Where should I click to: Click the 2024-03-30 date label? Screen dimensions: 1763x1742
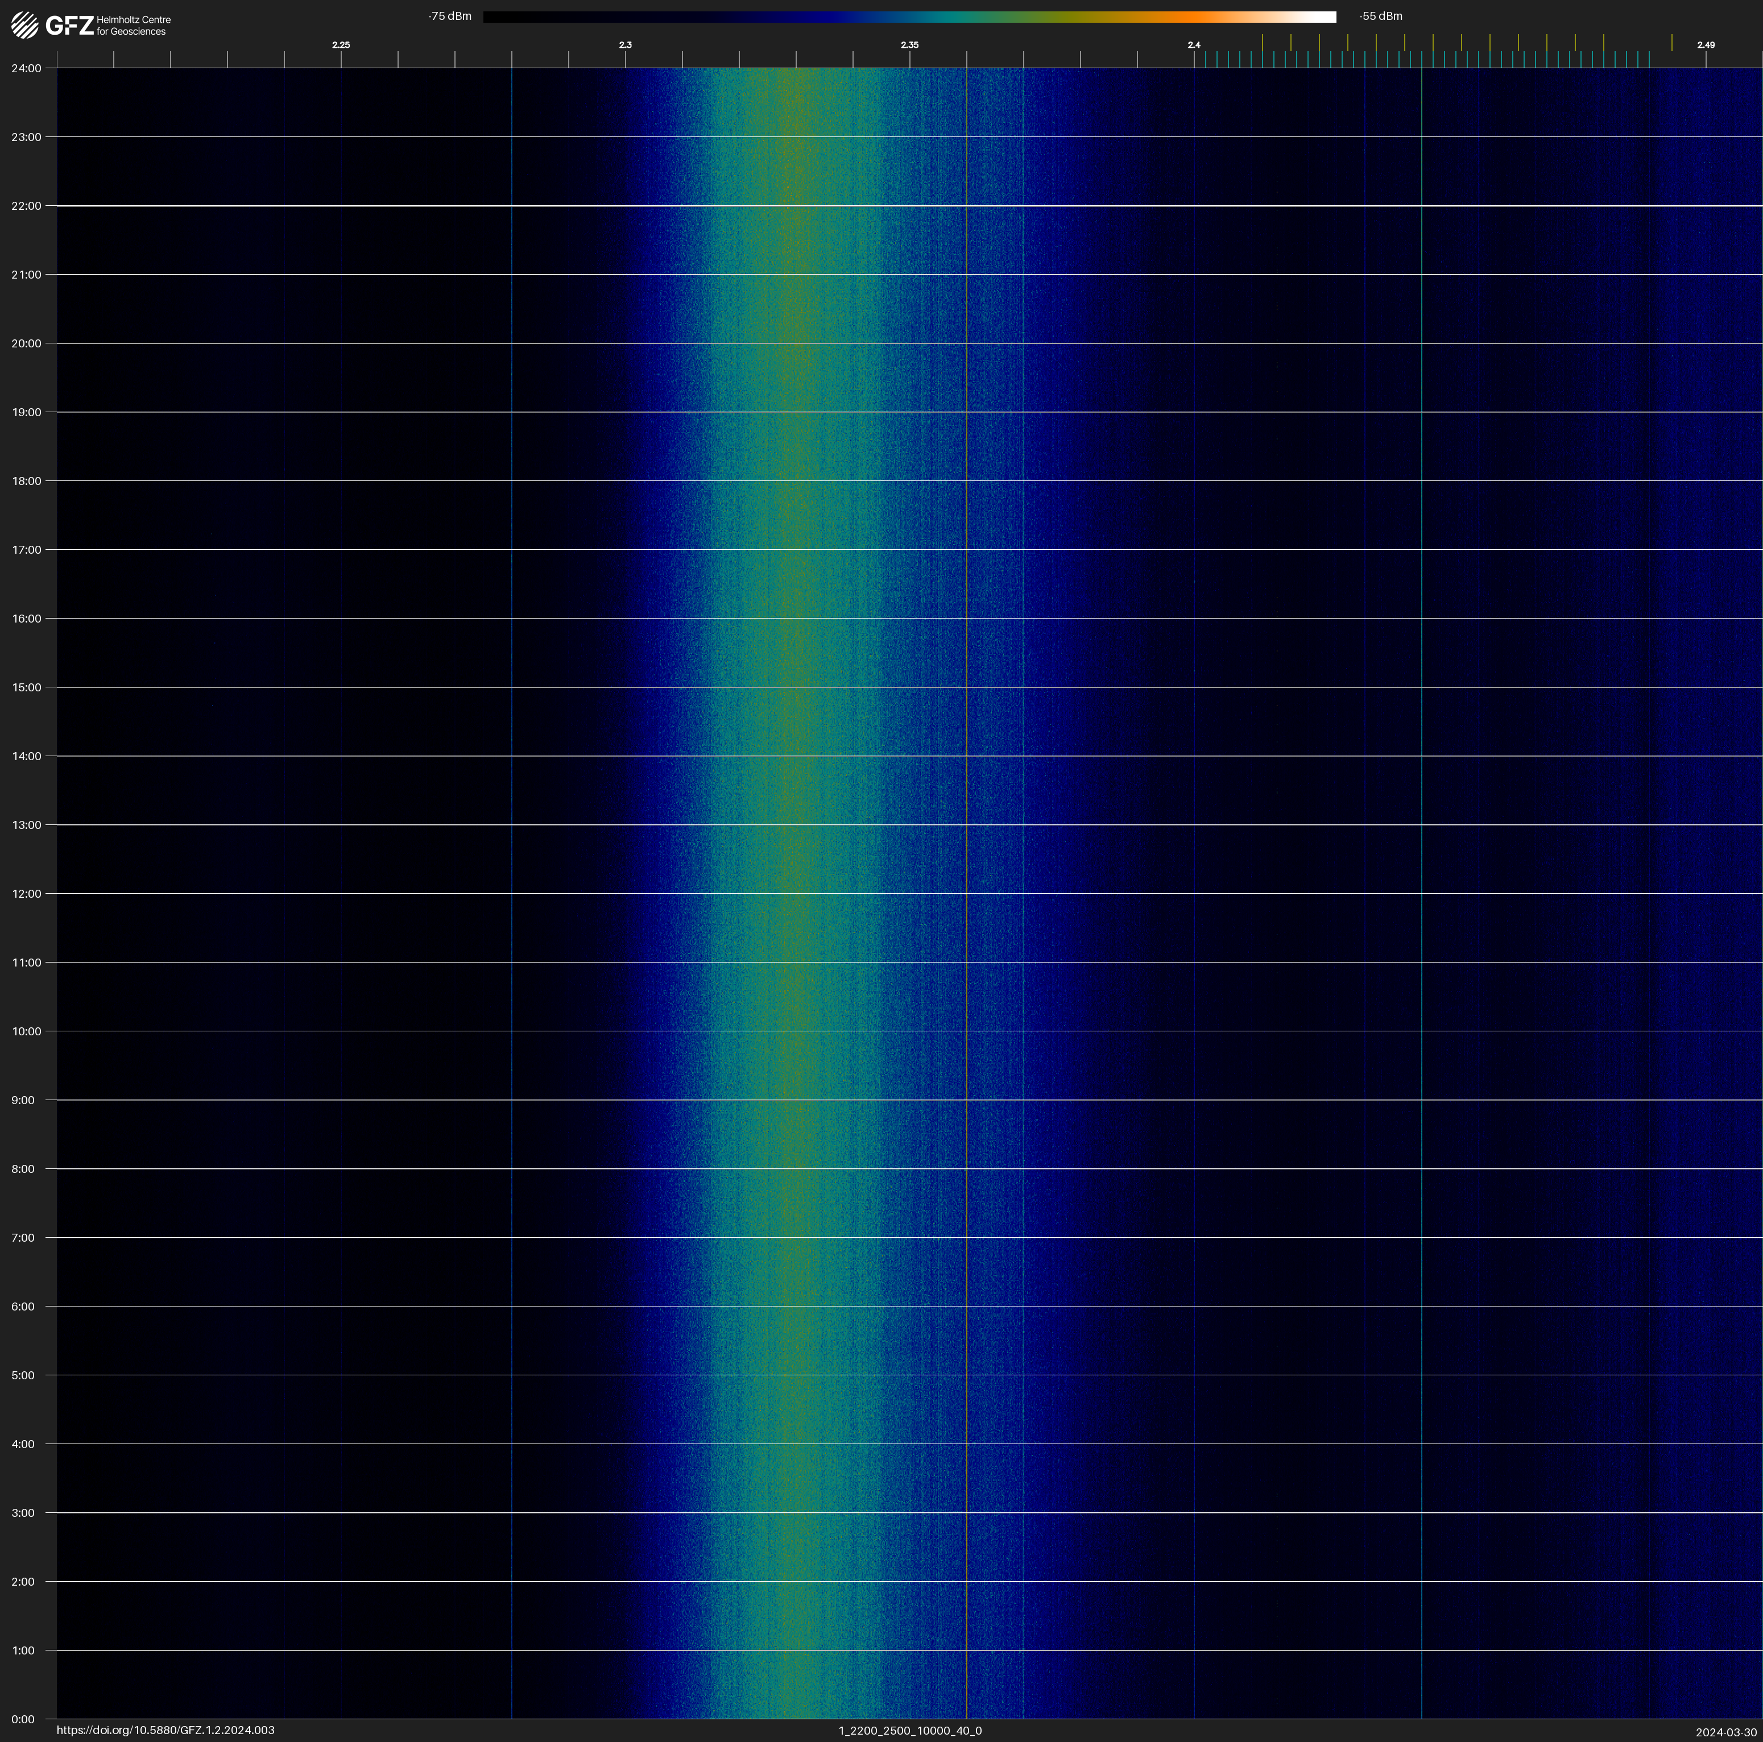click(1725, 1732)
